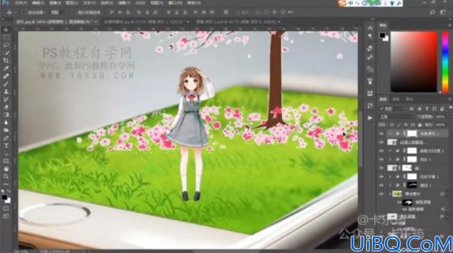This screenshot has height=253, width=453.
Task: Open the Auto-Select target dropdown
Action: (x=58, y=12)
